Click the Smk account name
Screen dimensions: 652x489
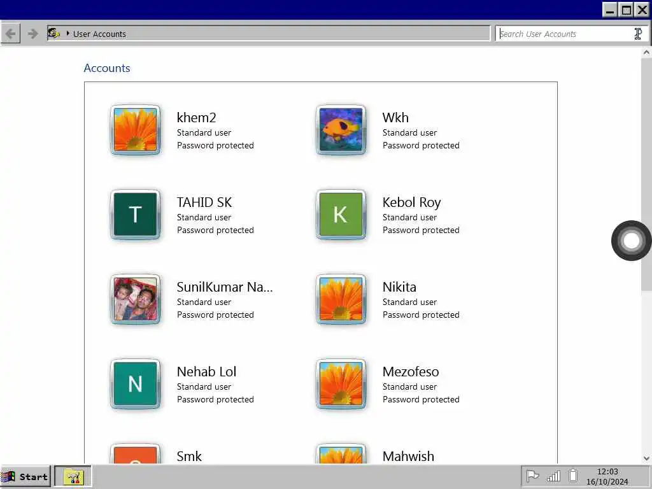pos(189,456)
